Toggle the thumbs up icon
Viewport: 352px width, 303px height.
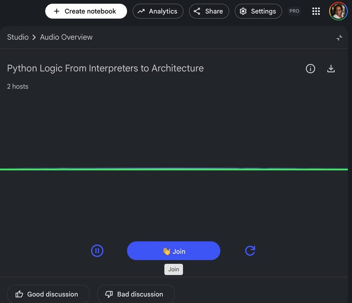(x=20, y=294)
